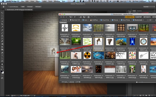Select the Pen tool

[x=2, y=53]
